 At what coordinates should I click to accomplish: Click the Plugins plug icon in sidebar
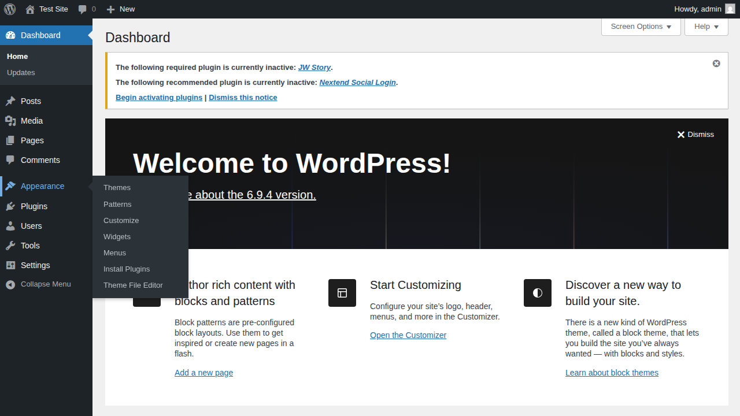10,206
